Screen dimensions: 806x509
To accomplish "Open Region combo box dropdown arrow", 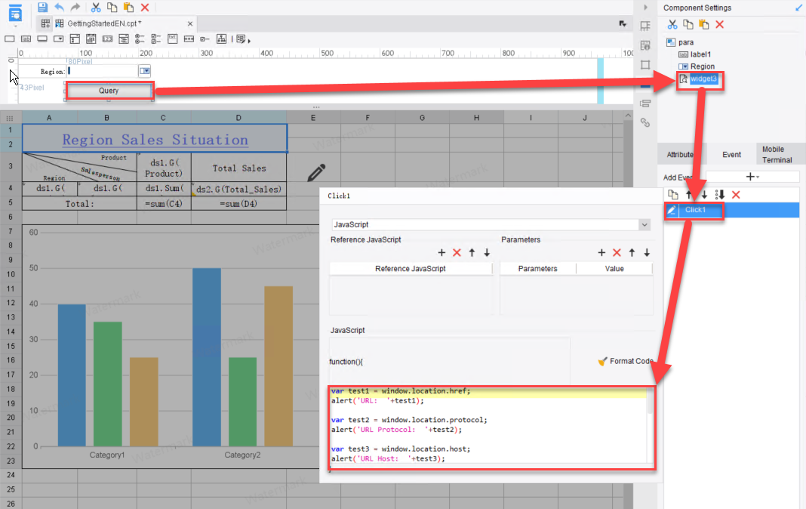I will click(145, 71).
